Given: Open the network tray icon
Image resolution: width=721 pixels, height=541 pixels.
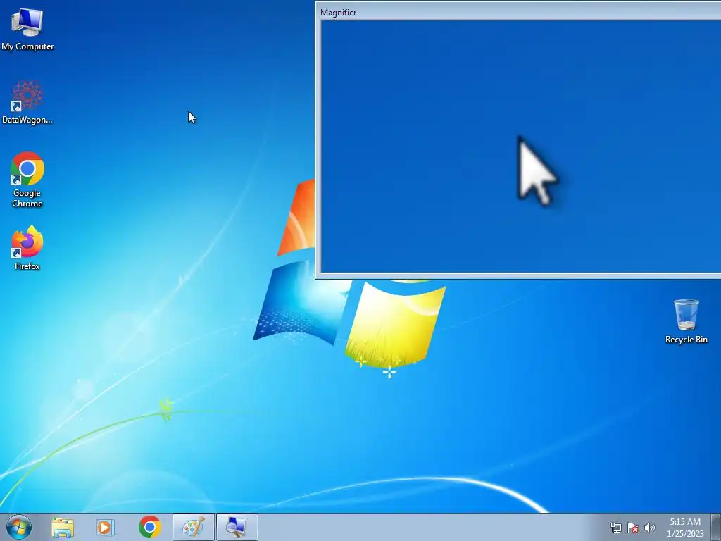Looking at the screenshot, I should 615,528.
